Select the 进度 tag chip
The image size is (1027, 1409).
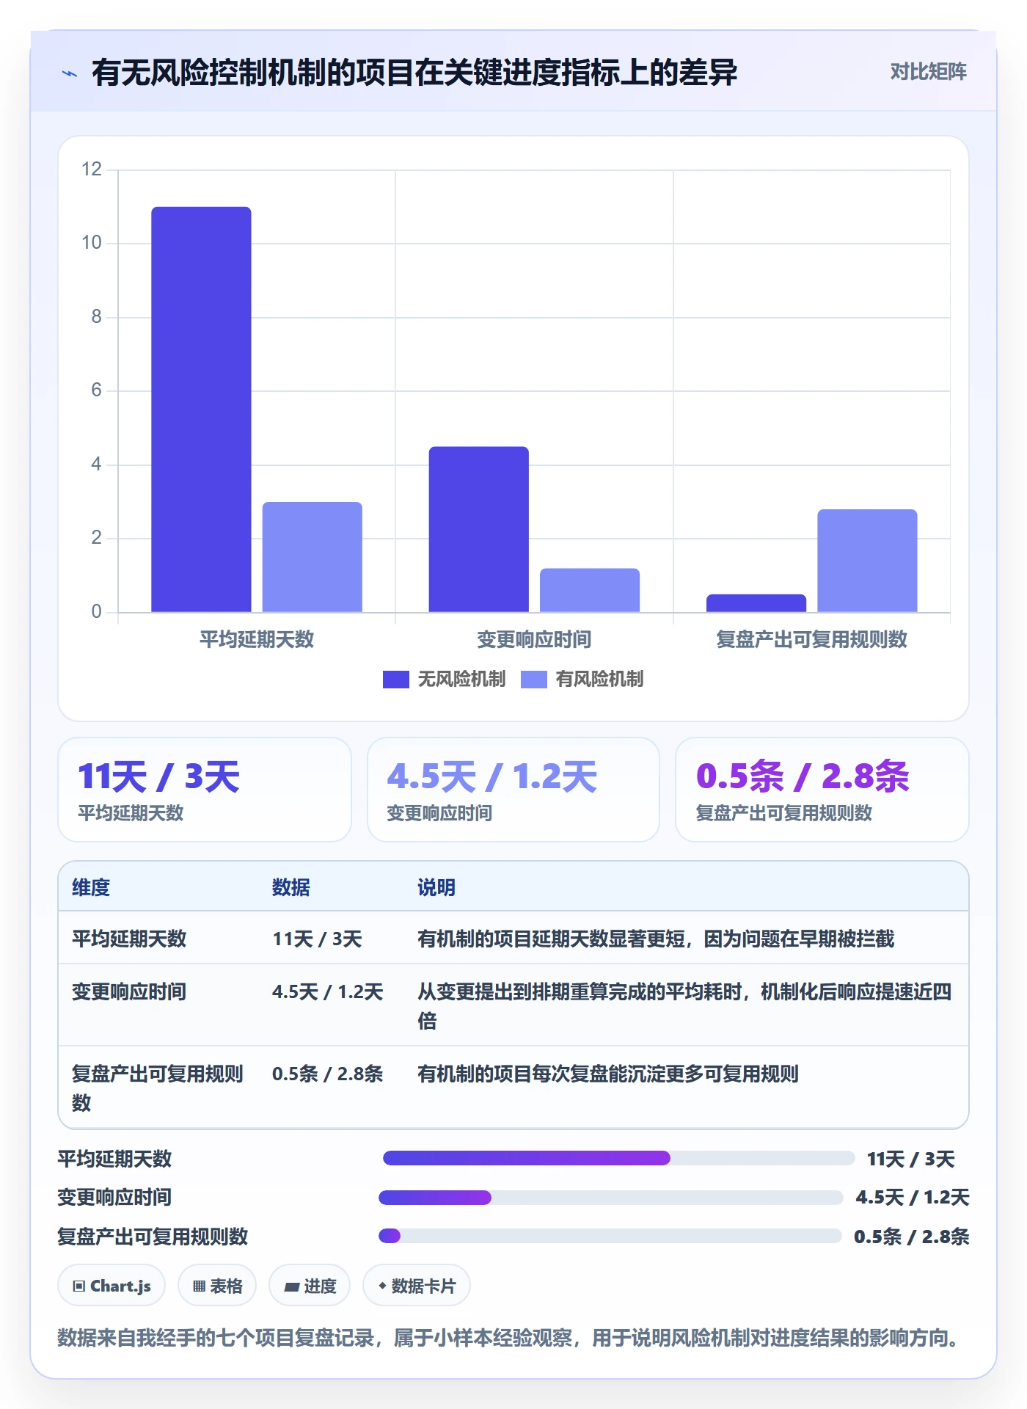coord(310,1286)
